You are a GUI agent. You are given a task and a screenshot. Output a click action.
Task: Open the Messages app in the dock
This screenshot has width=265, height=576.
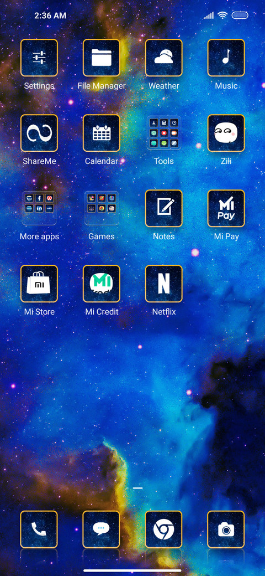[102, 529]
